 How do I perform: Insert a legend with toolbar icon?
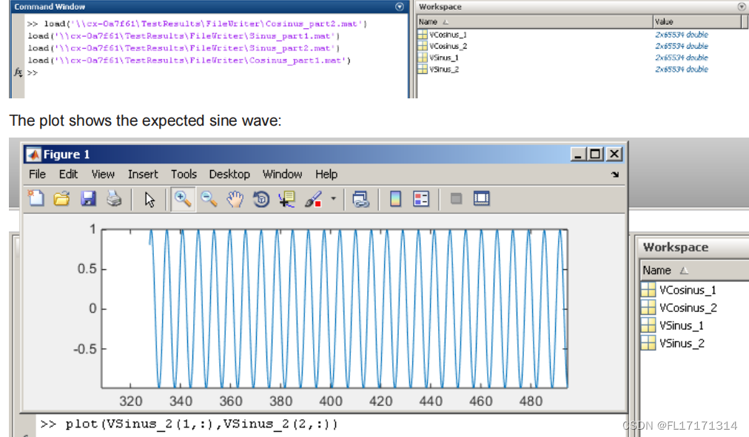pyautogui.click(x=421, y=199)
